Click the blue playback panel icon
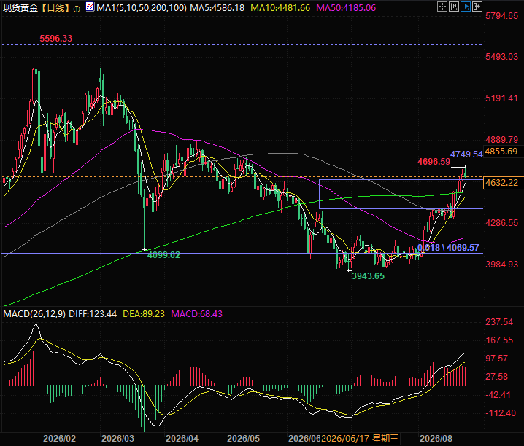Screen dimensions: 524x446 point(465,7)
